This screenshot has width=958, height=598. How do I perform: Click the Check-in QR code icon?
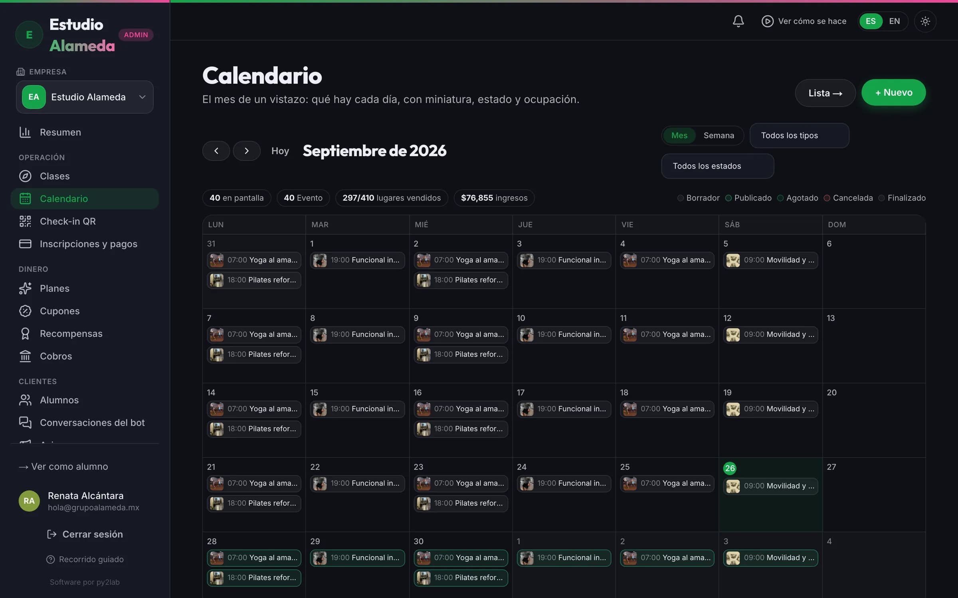click(25, 221)
